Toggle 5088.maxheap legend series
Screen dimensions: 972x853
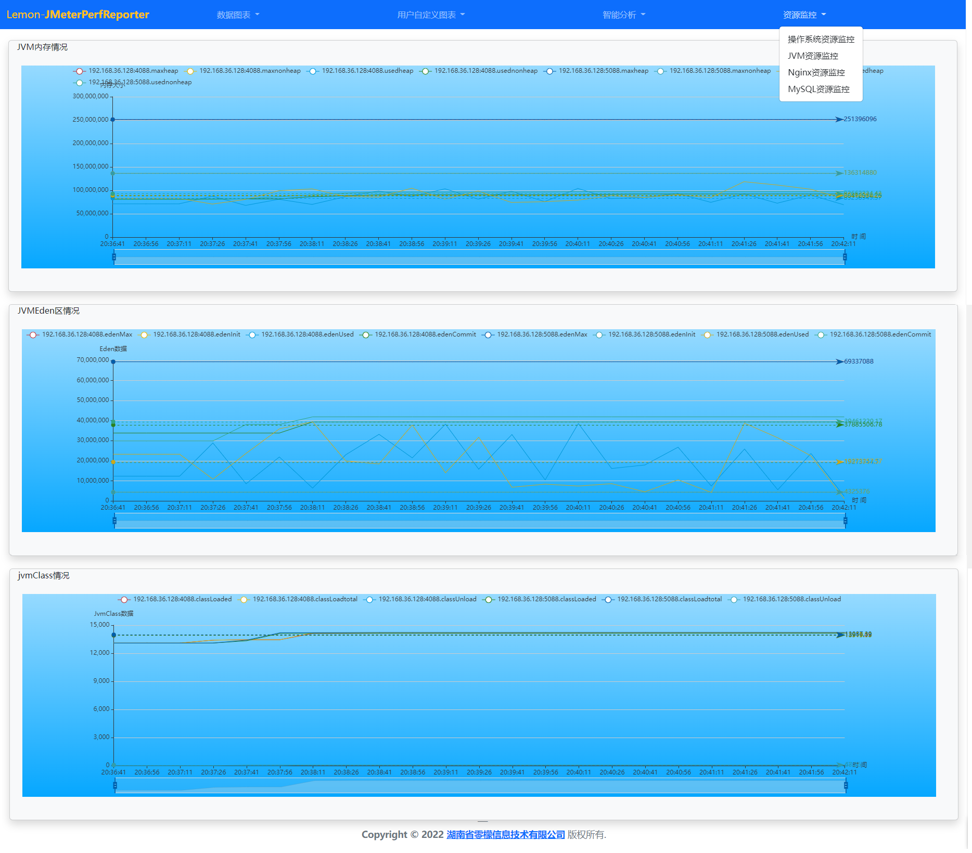(x=596, y=71)
